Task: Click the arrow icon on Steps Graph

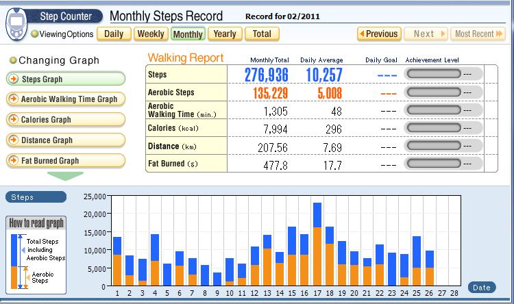Action: click(13, 79)
